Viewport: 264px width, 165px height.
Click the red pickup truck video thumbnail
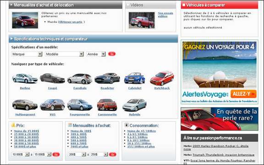142,20
